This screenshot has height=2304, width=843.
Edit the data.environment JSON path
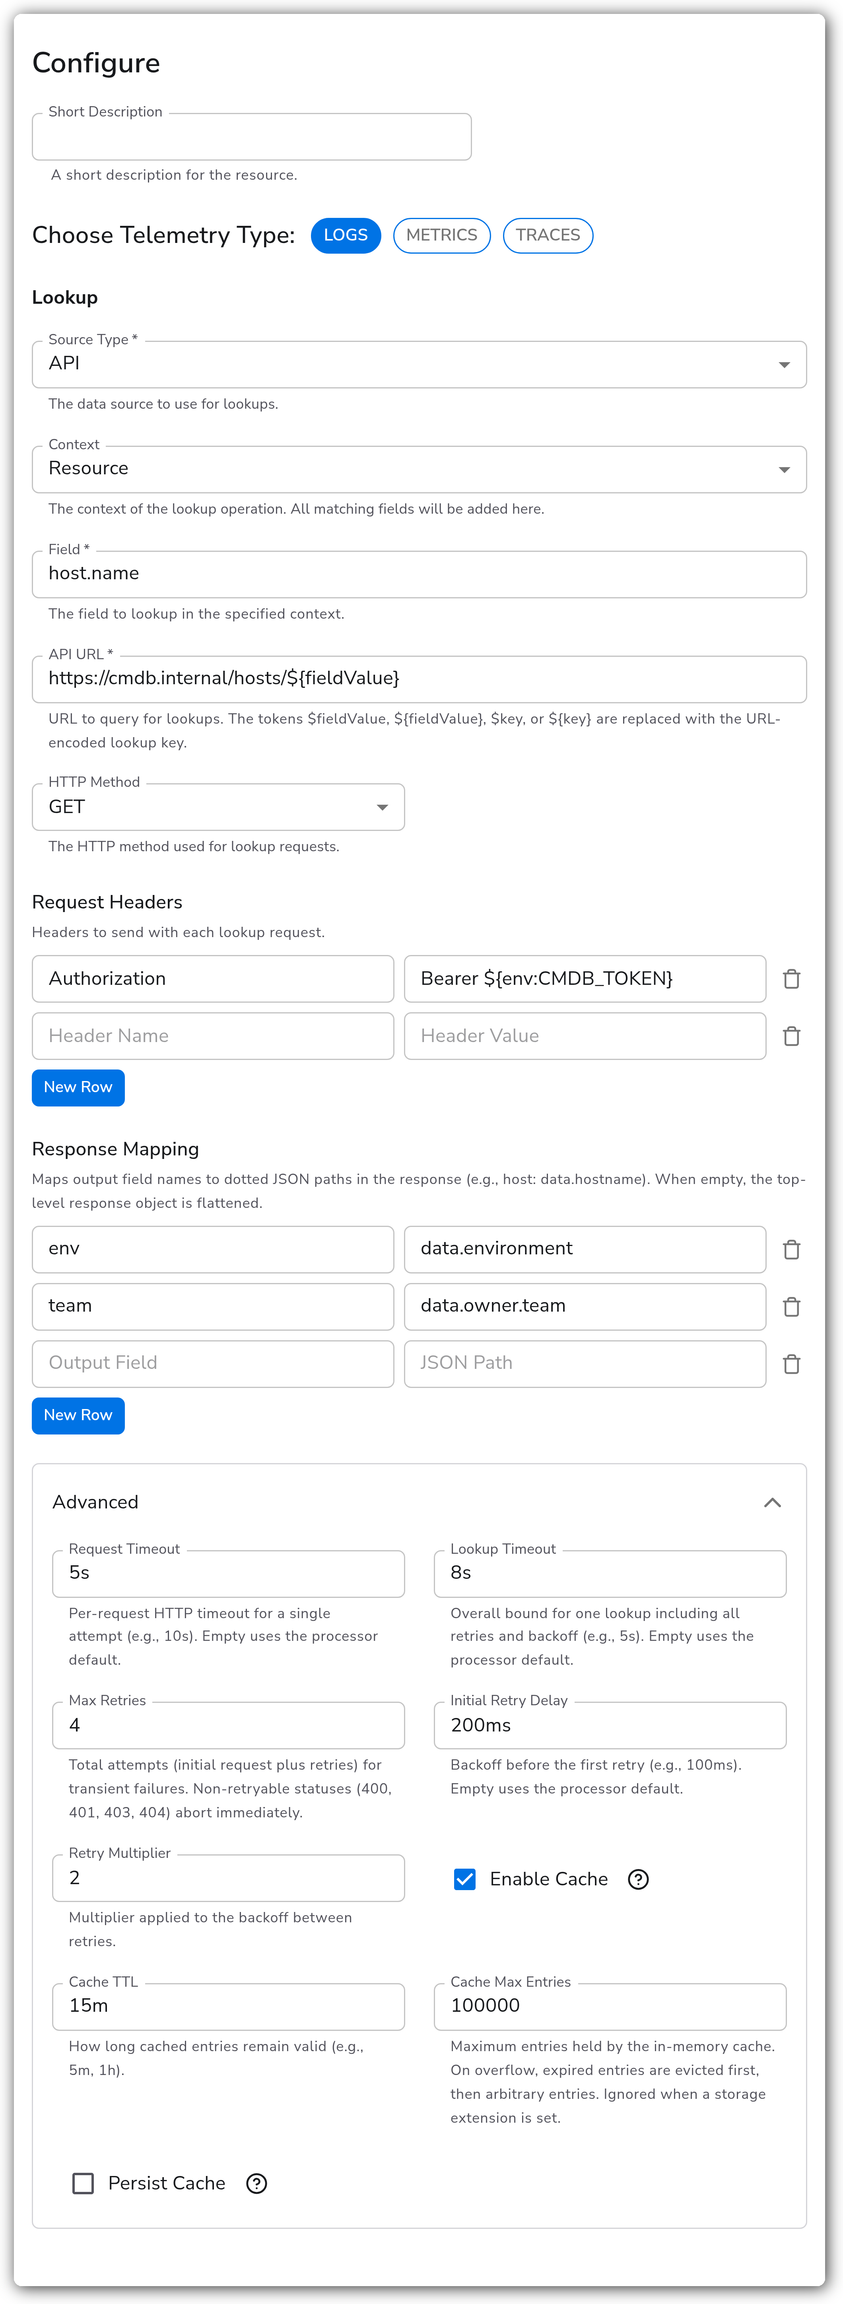click(x=585, y=1250)
